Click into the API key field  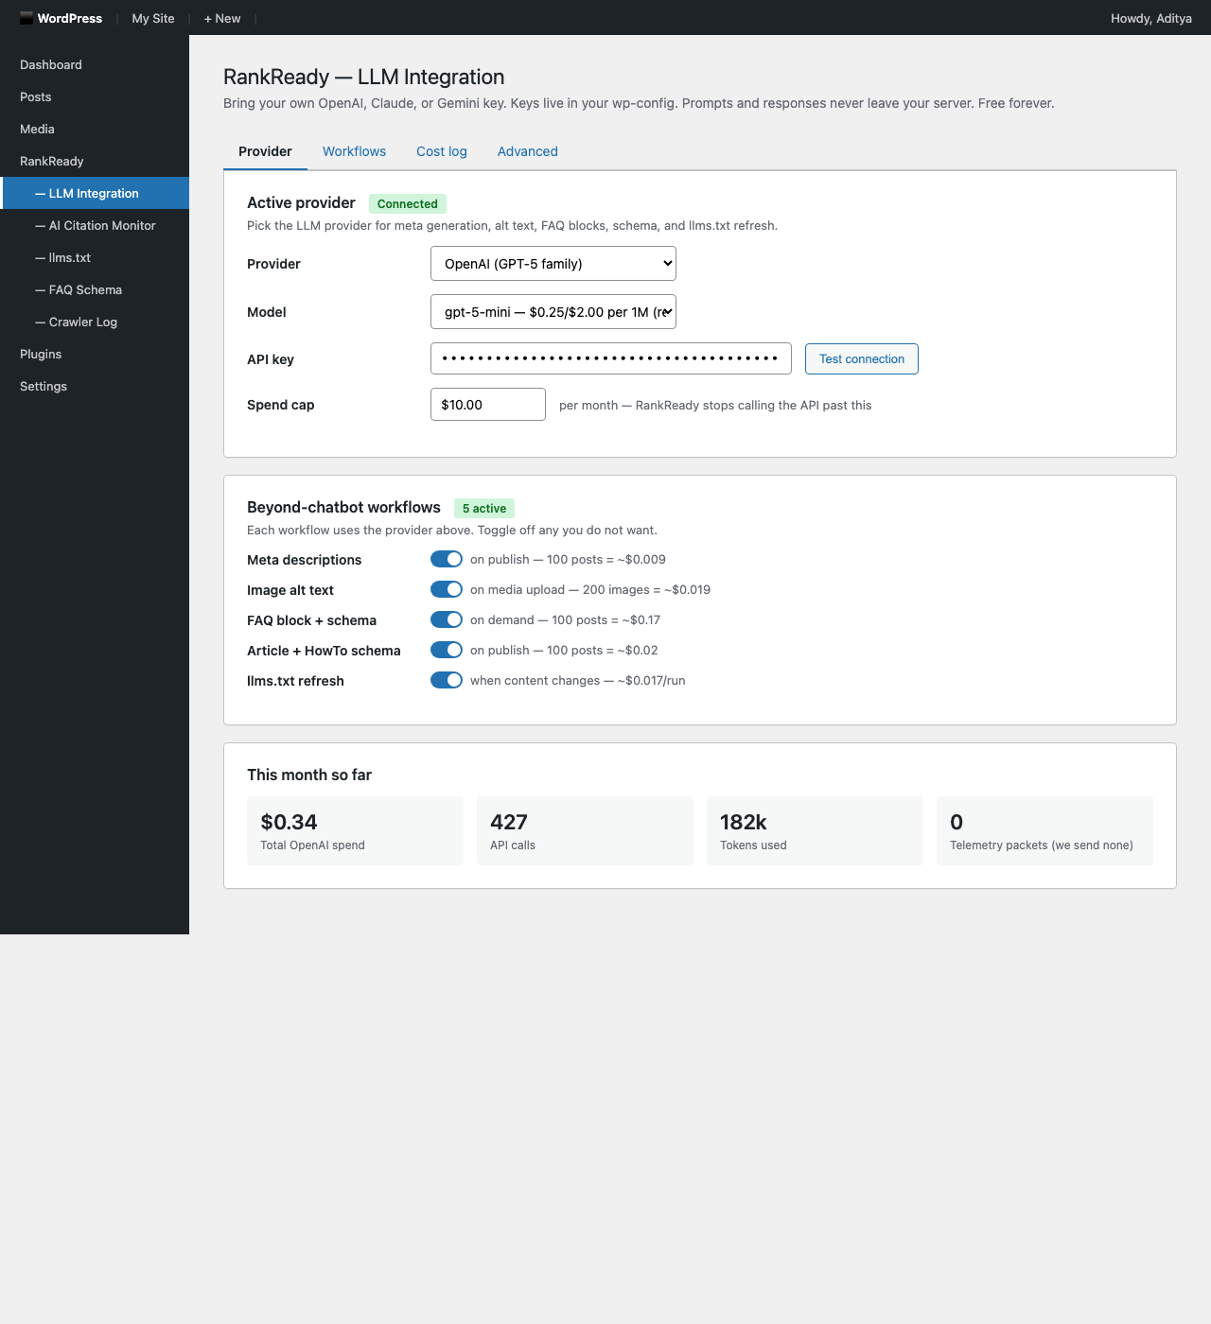pos(611,358)
